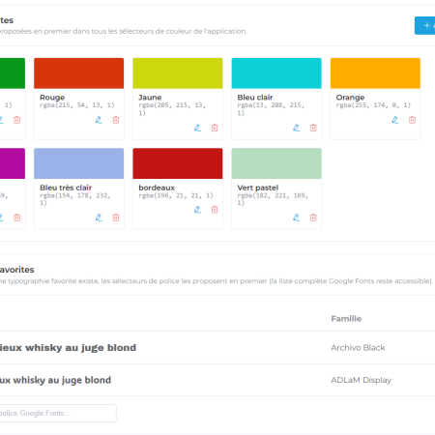Edit the Rouge color

[x=99, y=120]
